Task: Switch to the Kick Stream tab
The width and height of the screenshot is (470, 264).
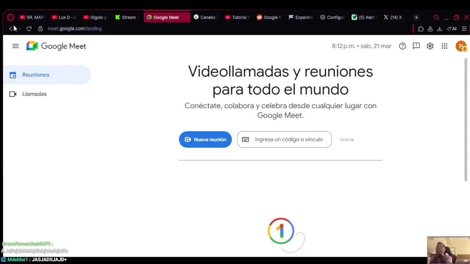Action: pos(128,17)
